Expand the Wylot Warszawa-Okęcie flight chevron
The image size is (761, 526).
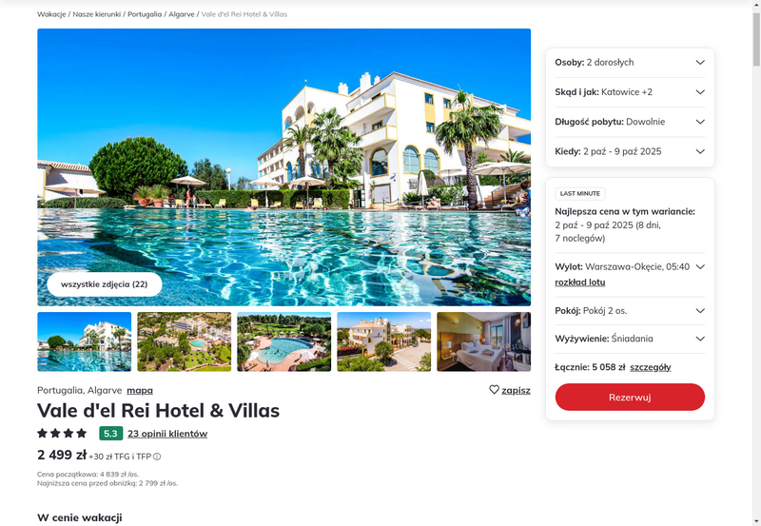(x=700, y=267)
